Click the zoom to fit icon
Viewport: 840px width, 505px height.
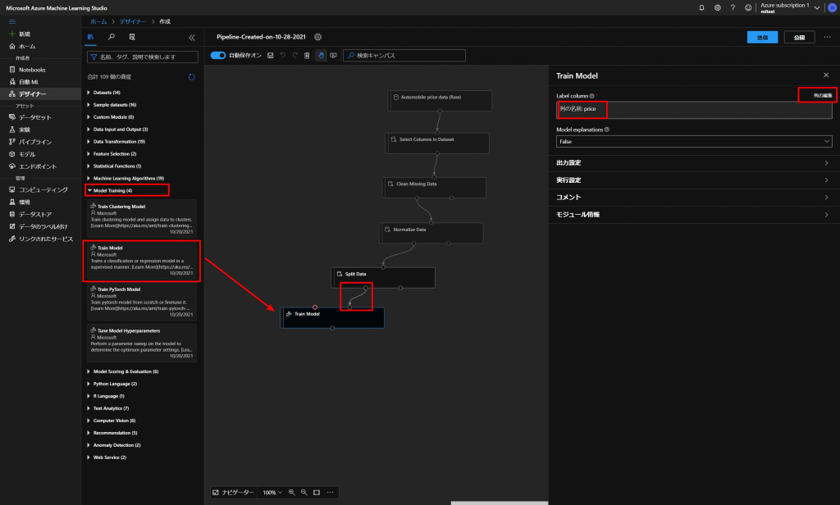pos(317,492)
